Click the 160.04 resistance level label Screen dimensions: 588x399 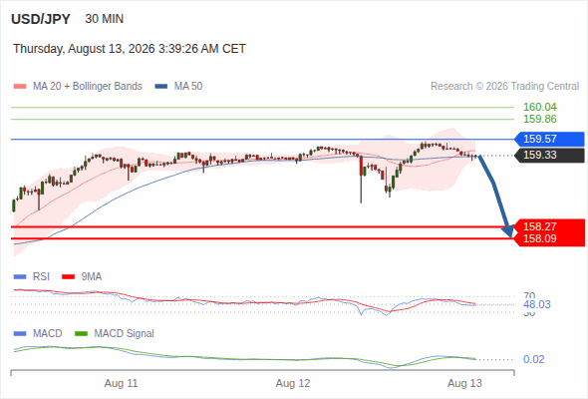pyautogui.click(x=540, y=107)
